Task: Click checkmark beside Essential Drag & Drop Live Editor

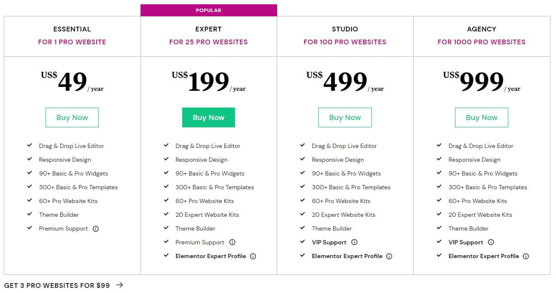Action: point(30,145)
